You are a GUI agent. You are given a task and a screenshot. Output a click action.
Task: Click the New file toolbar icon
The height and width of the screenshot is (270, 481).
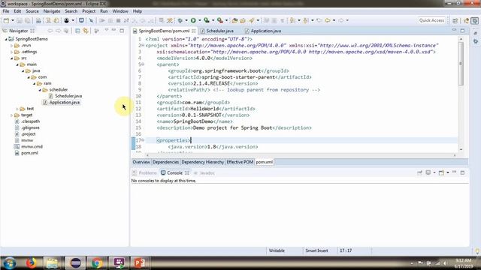point(6,20)
